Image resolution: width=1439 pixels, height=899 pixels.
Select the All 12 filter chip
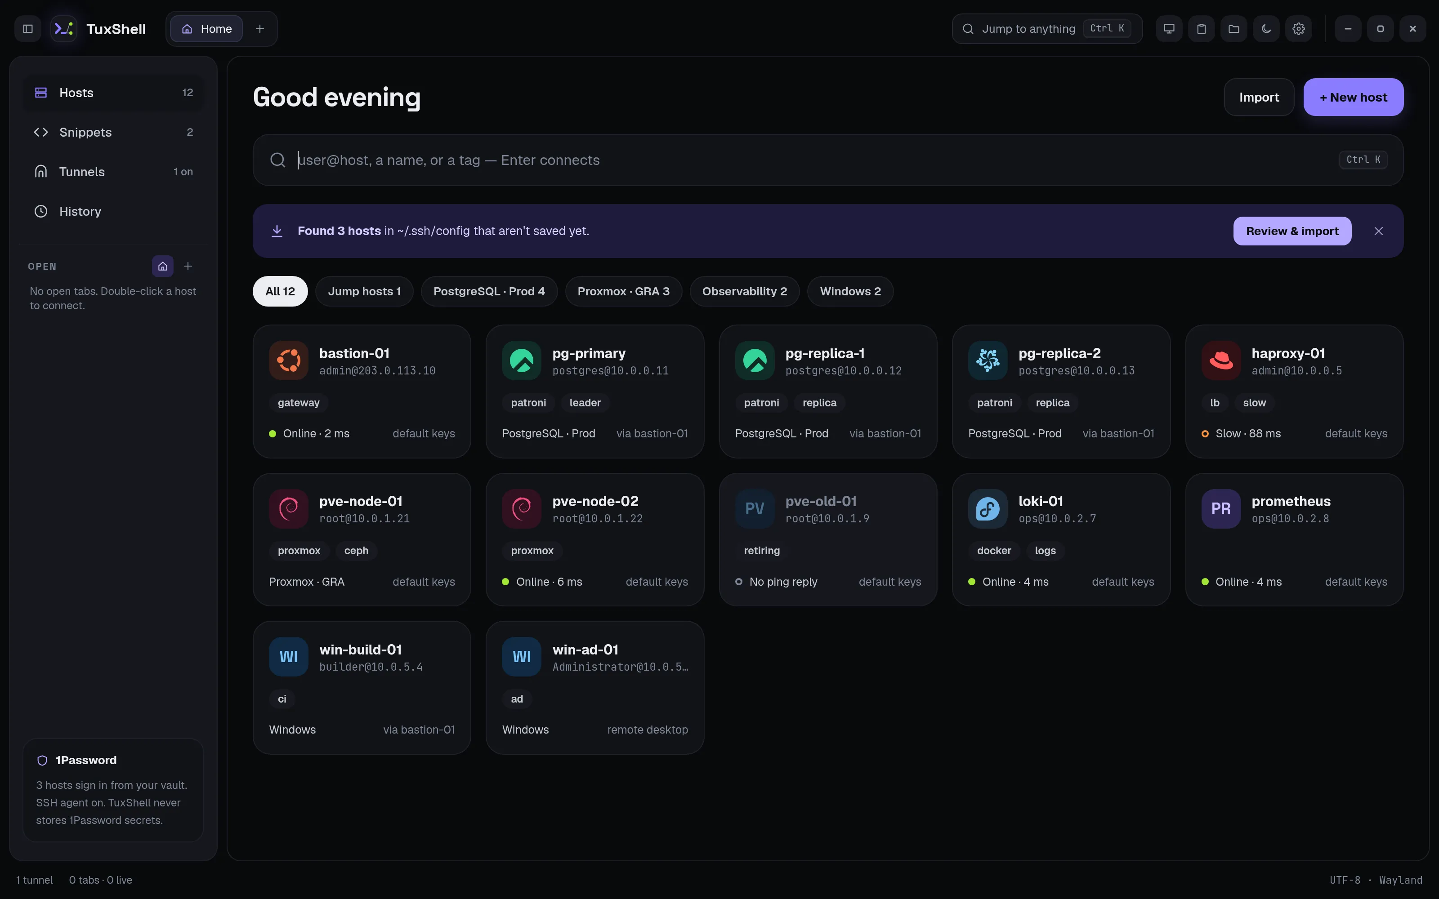(x=280, y=291)
